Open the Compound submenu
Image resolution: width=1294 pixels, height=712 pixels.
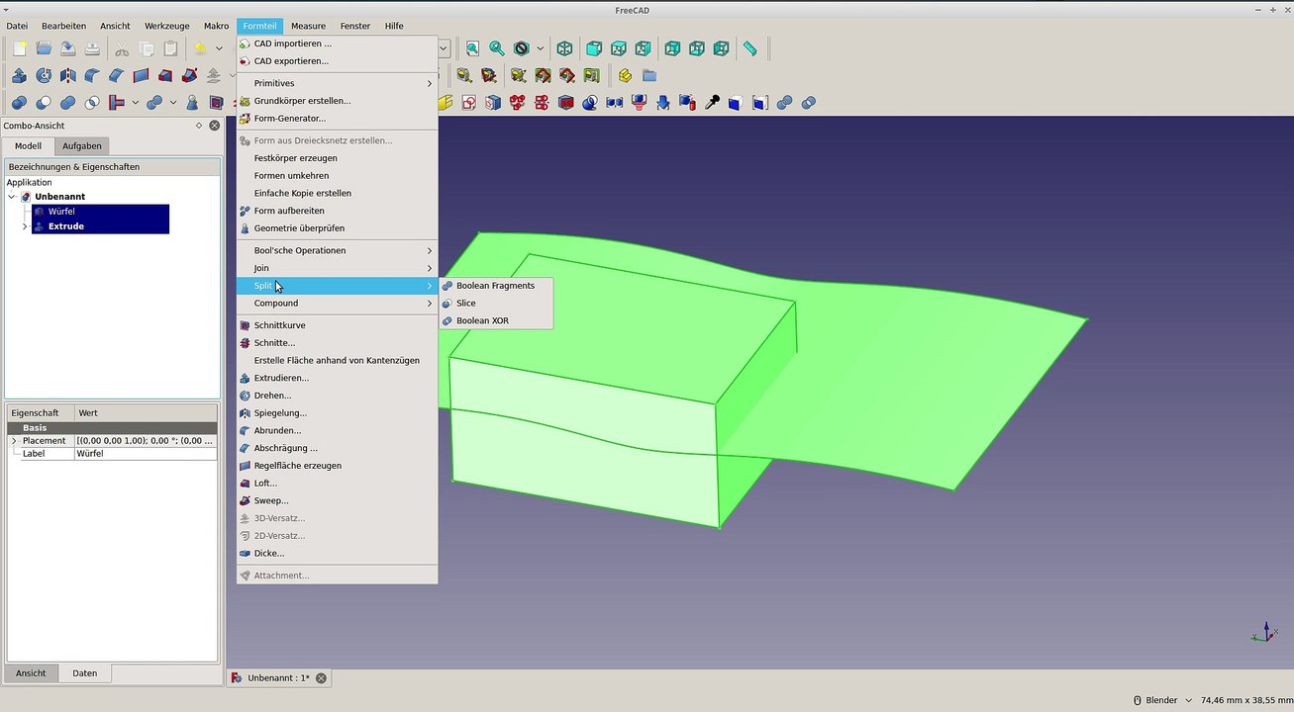tap(337, 304)
